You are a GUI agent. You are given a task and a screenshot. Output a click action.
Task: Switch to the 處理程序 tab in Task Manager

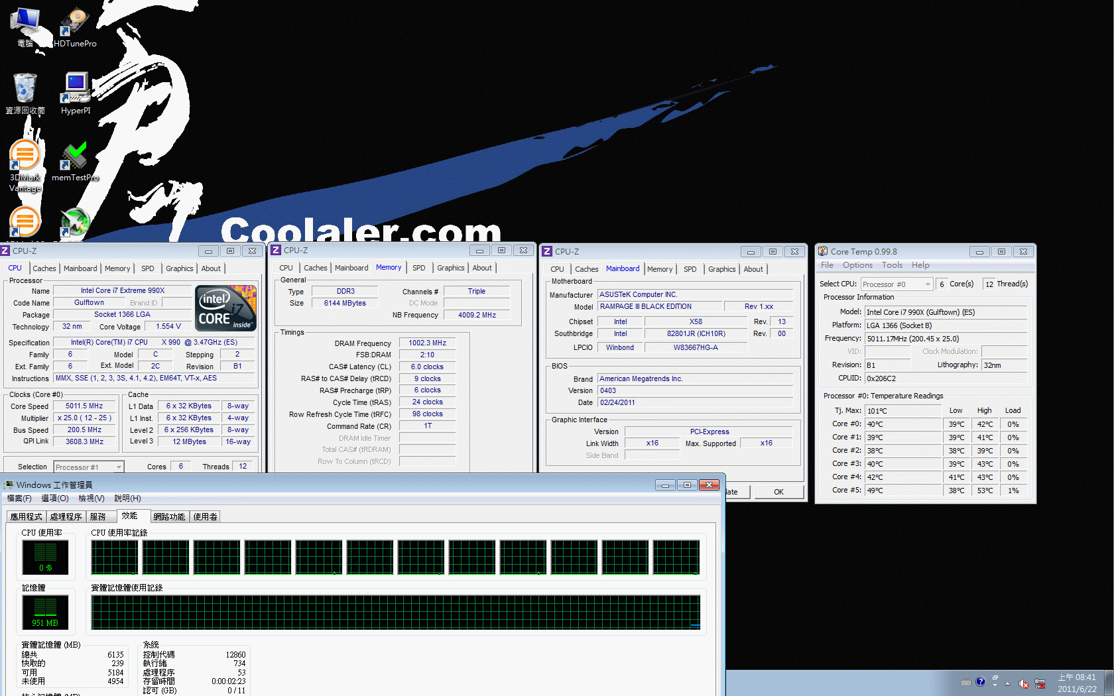click(x=66, y=517)
